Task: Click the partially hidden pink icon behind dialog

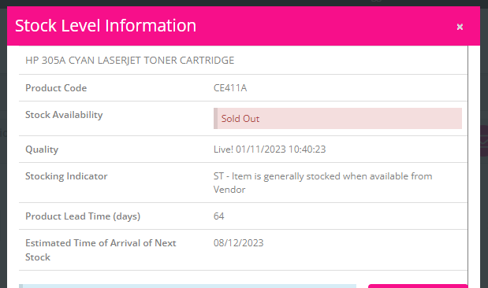Action: click(484, 140)
